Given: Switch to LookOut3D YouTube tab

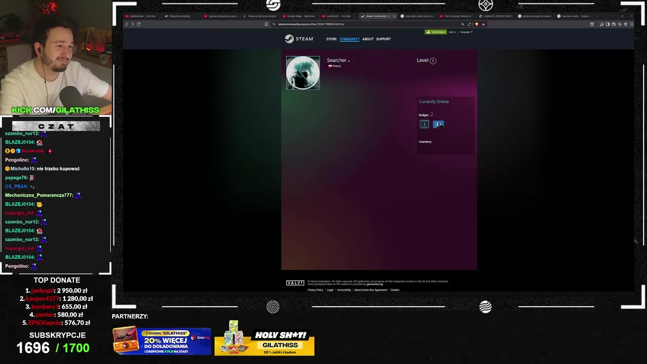Looking at the screenshot, I should coord(339,16).
